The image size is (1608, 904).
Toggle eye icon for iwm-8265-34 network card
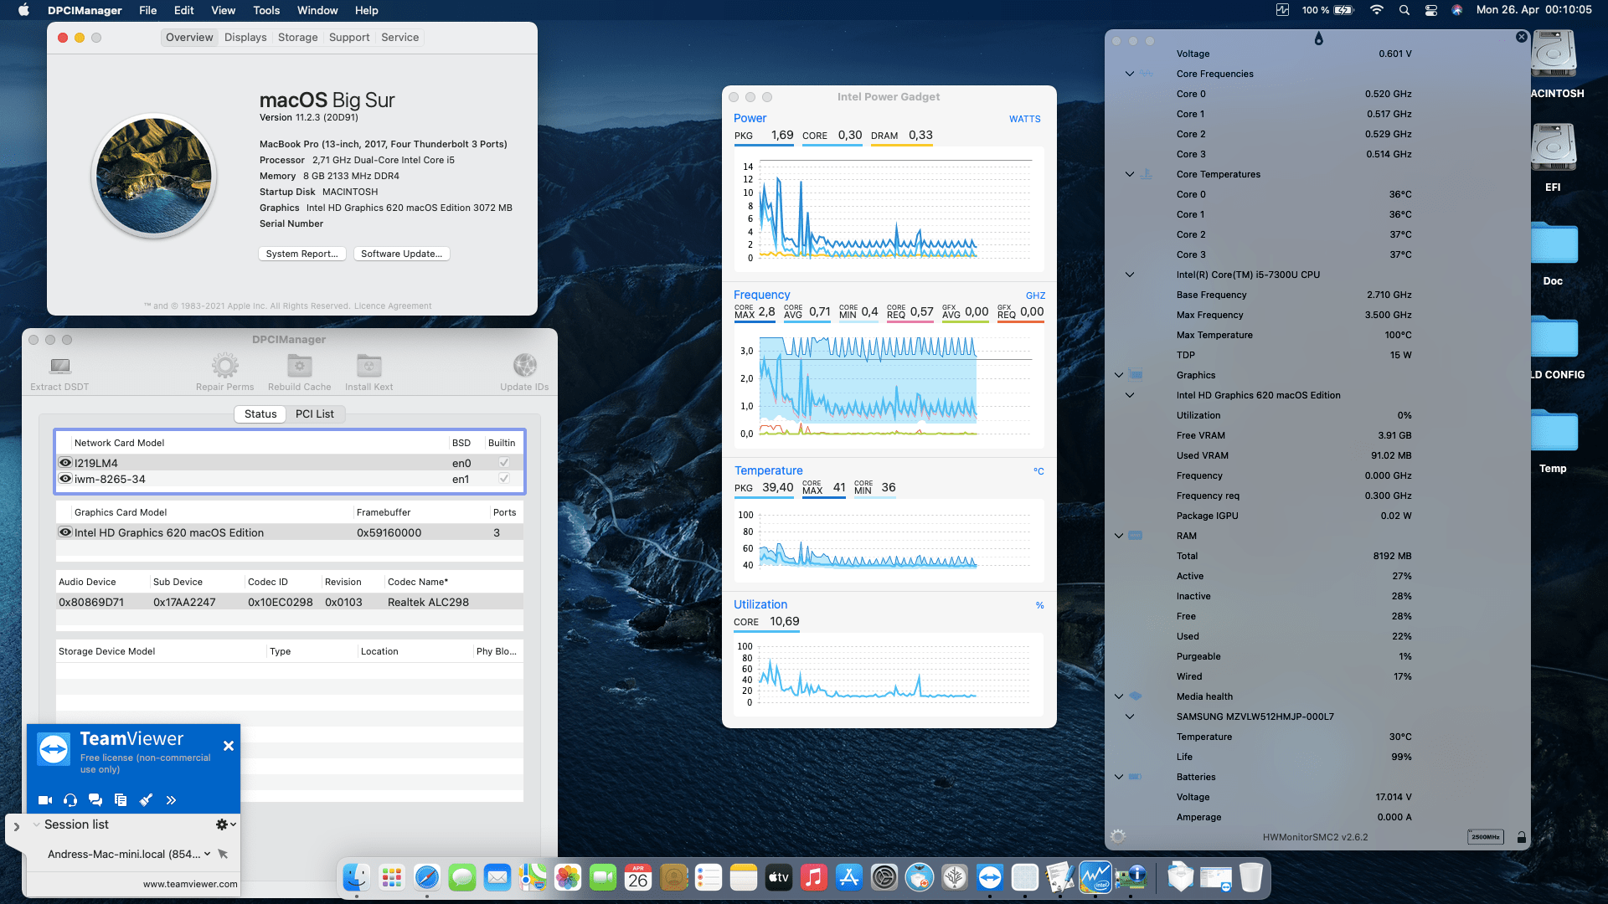(x=65, y=479)
